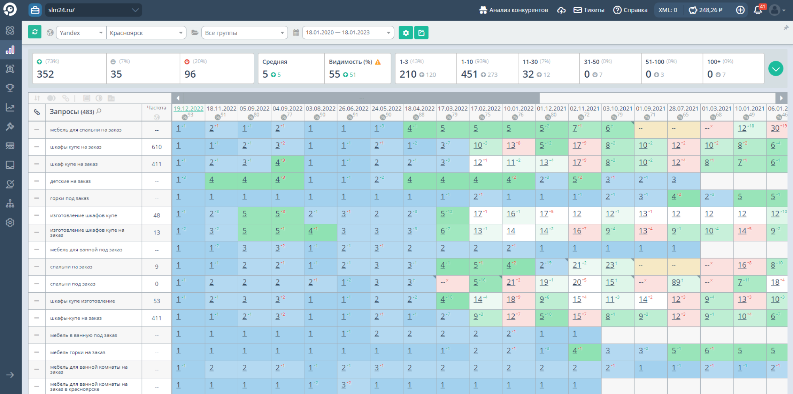Open notifications bell with 41 badge
The image size is (793, 394).
pyautogui.click(x=759, y=10)
